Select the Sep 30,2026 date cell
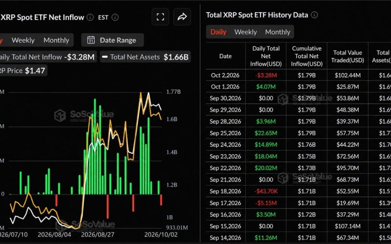391x244 pixels. (225, 99)
